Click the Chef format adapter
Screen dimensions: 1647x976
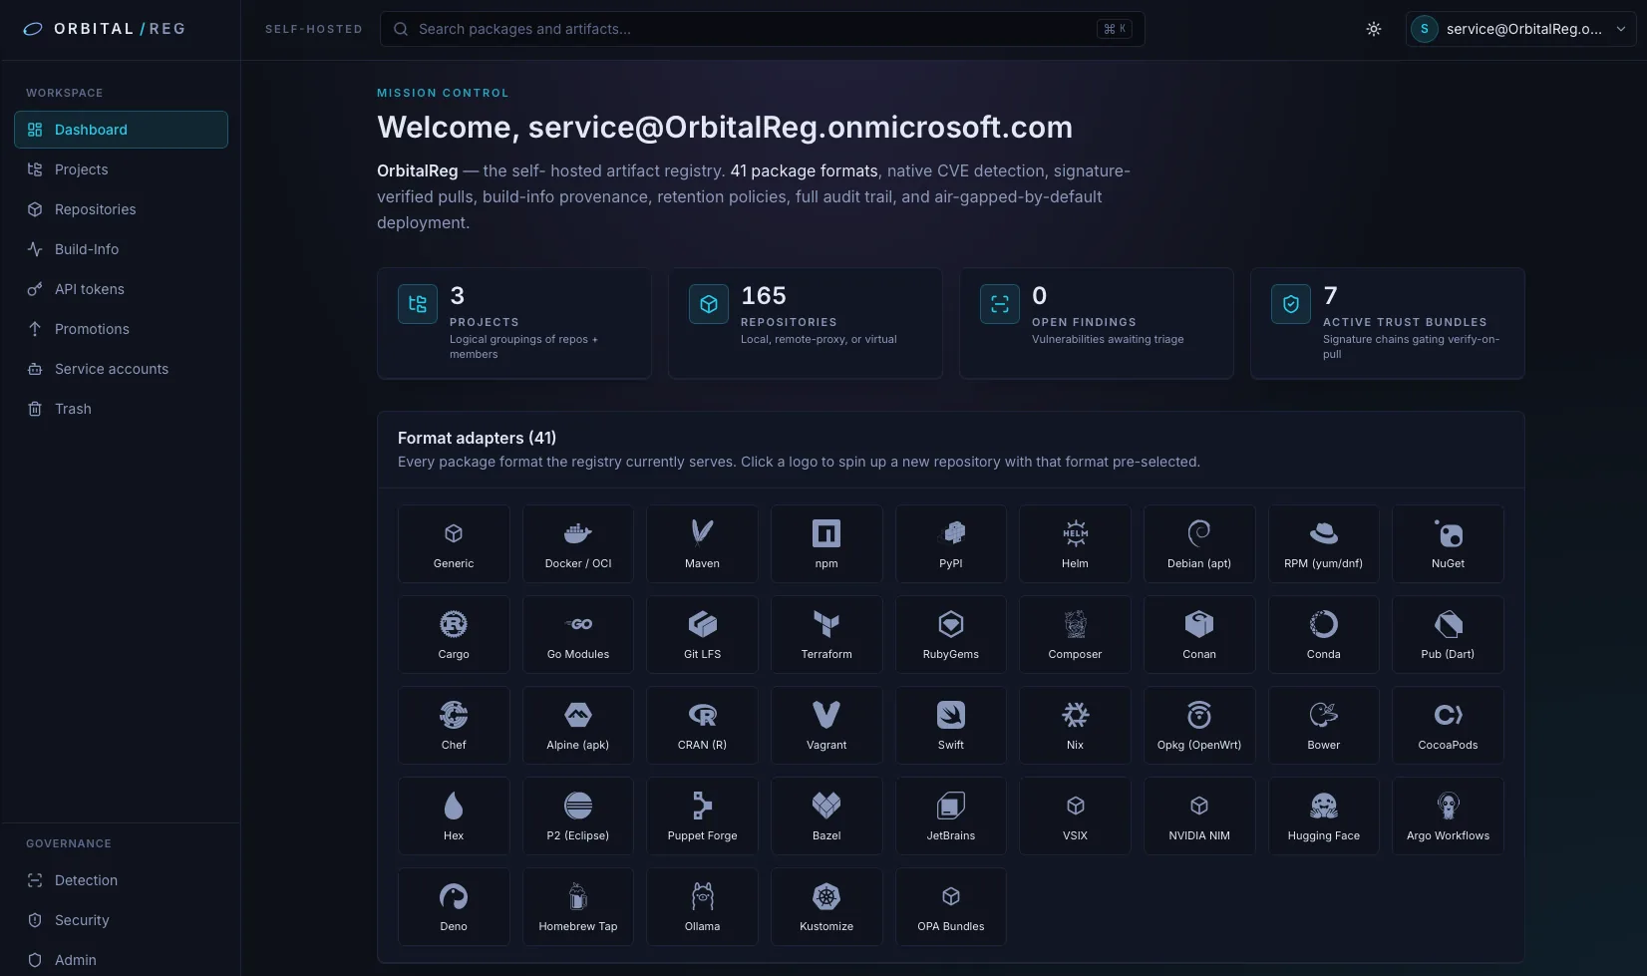454,725
